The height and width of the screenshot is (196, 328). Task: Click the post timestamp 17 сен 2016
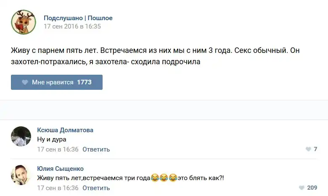point(72,26)
